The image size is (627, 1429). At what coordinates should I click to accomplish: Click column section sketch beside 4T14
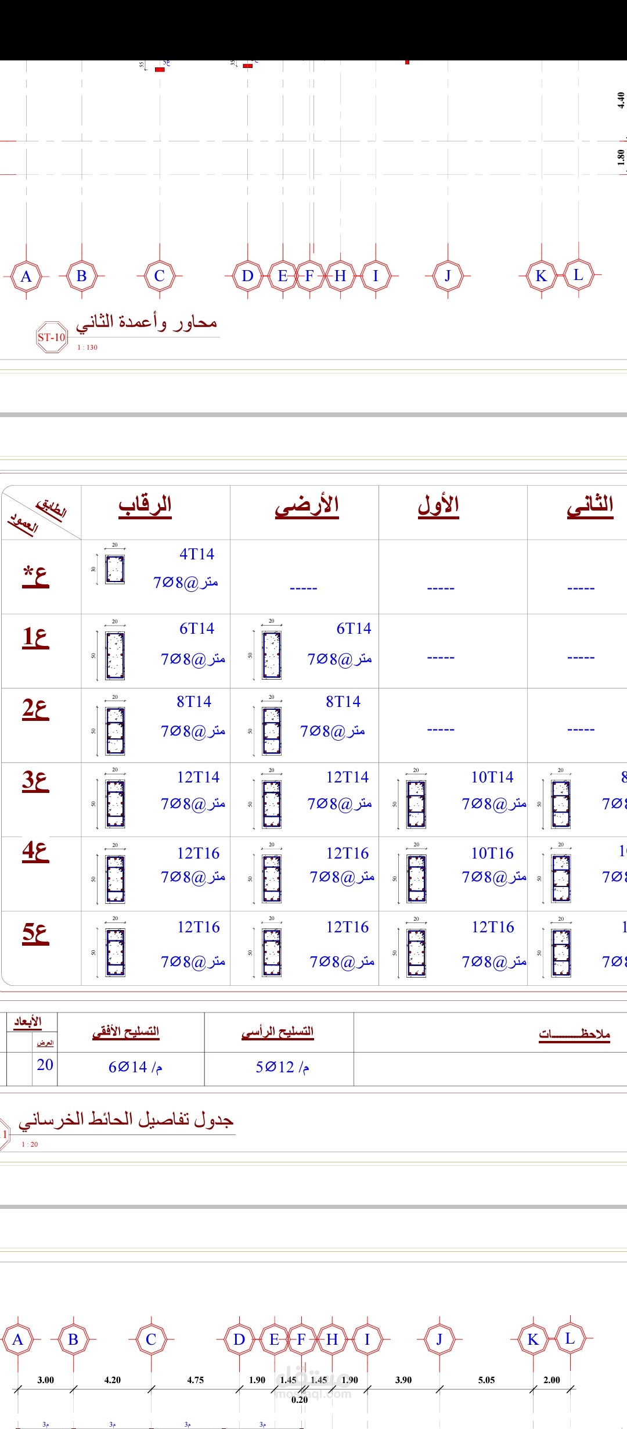coord(115,569)
